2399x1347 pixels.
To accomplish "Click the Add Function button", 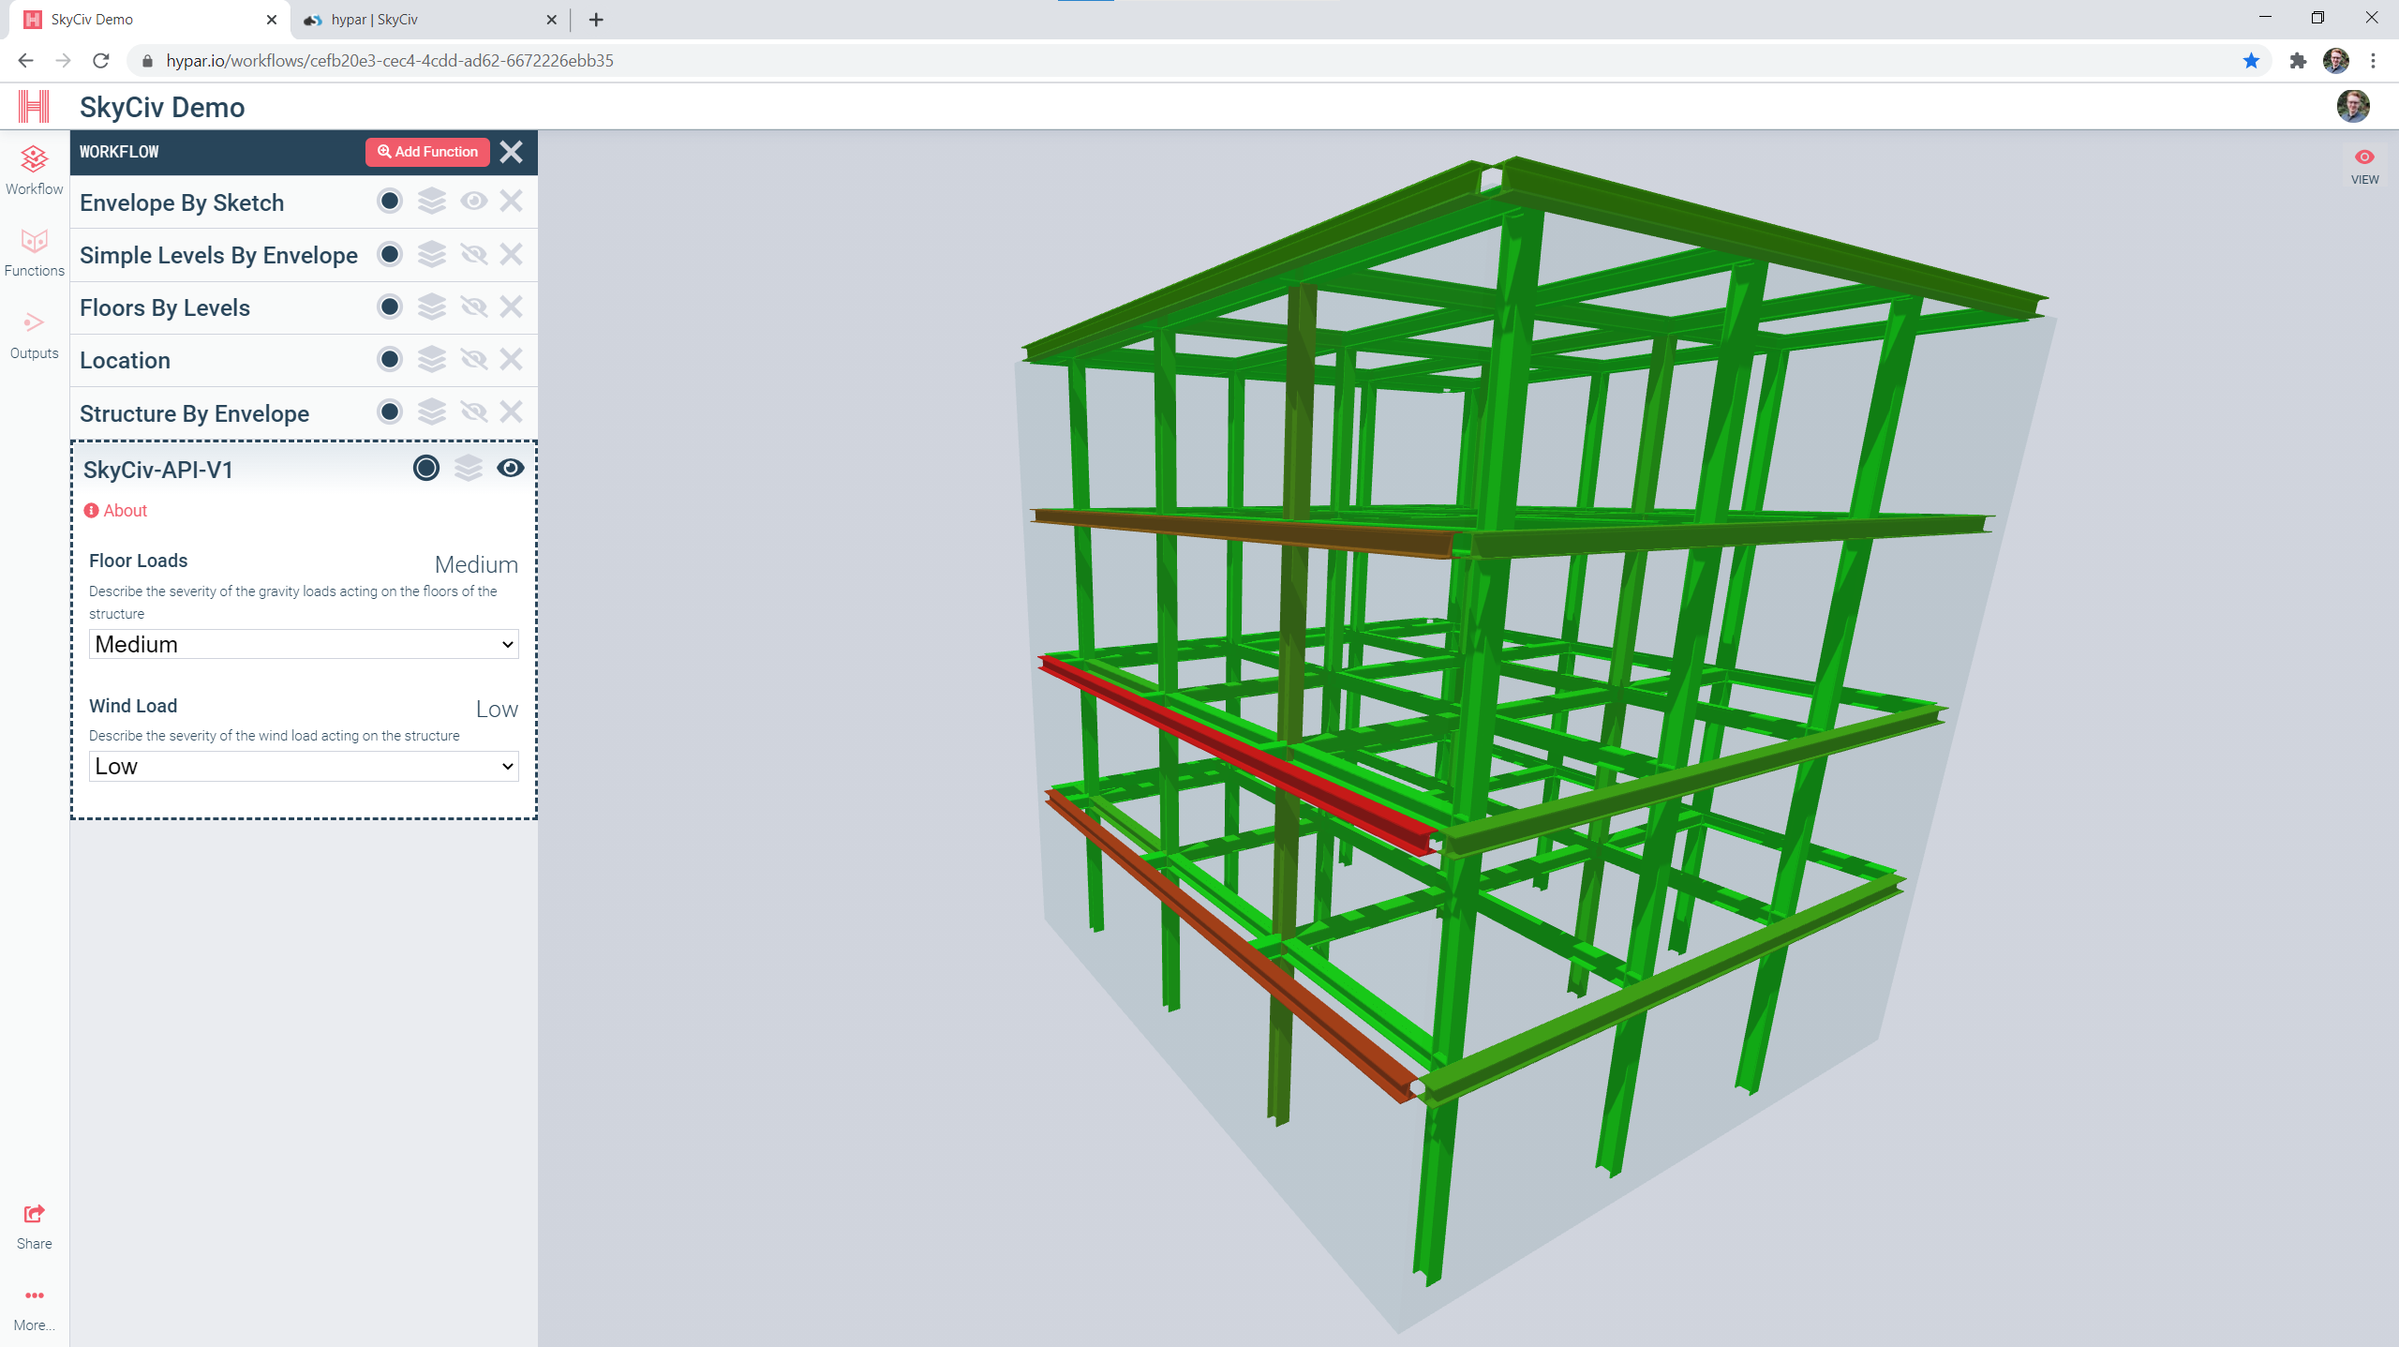I will tap(425, 152).
